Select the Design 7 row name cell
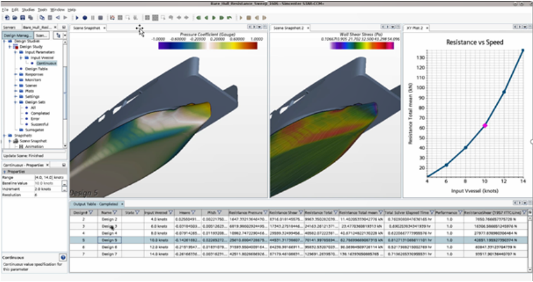 [x=110, y=254]
